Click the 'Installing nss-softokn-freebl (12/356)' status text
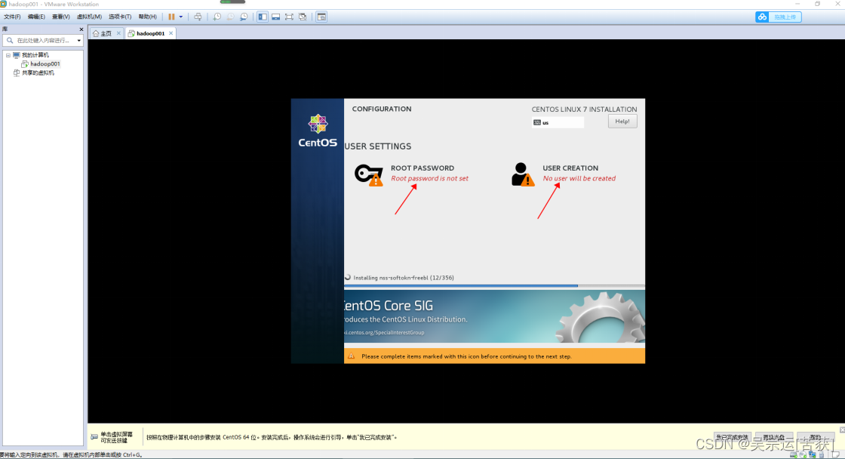Viewport: 845px width, 459px height. point(403,278)
